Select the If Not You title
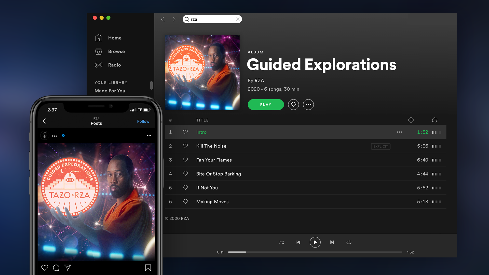 [x=207, y=188]
